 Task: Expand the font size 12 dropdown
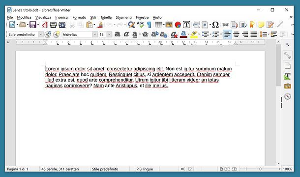(109, 34)
